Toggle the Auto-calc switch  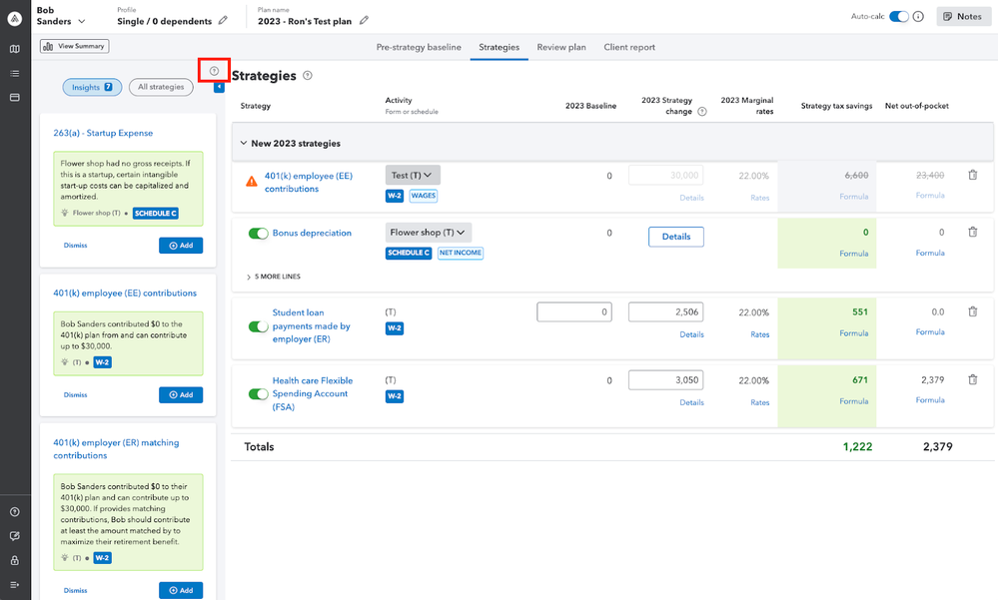point(899,17)
